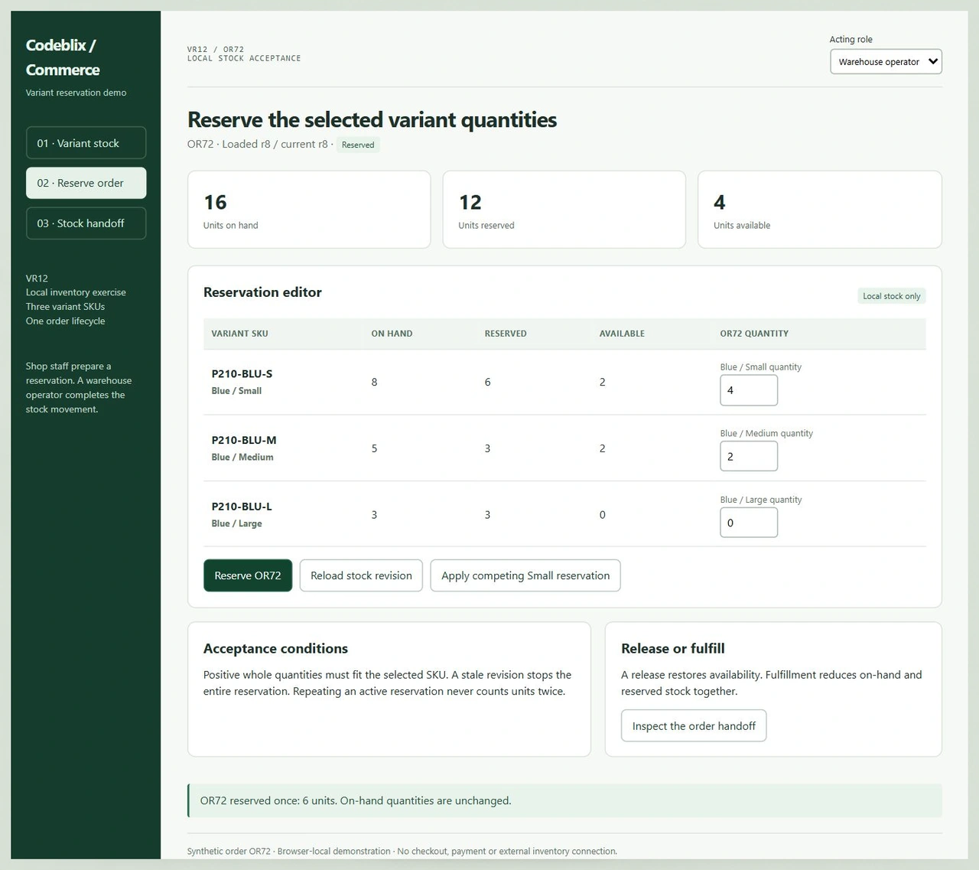979x870 pixels.
Task: Click the Reserve the selected variant quantities heading
Action: pos(372,120)
